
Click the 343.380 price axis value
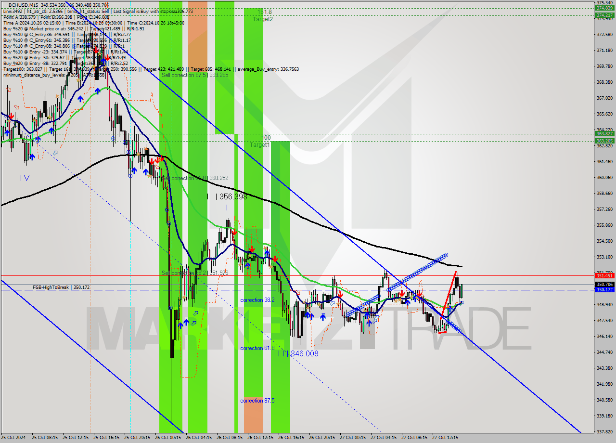pos(604,368)
